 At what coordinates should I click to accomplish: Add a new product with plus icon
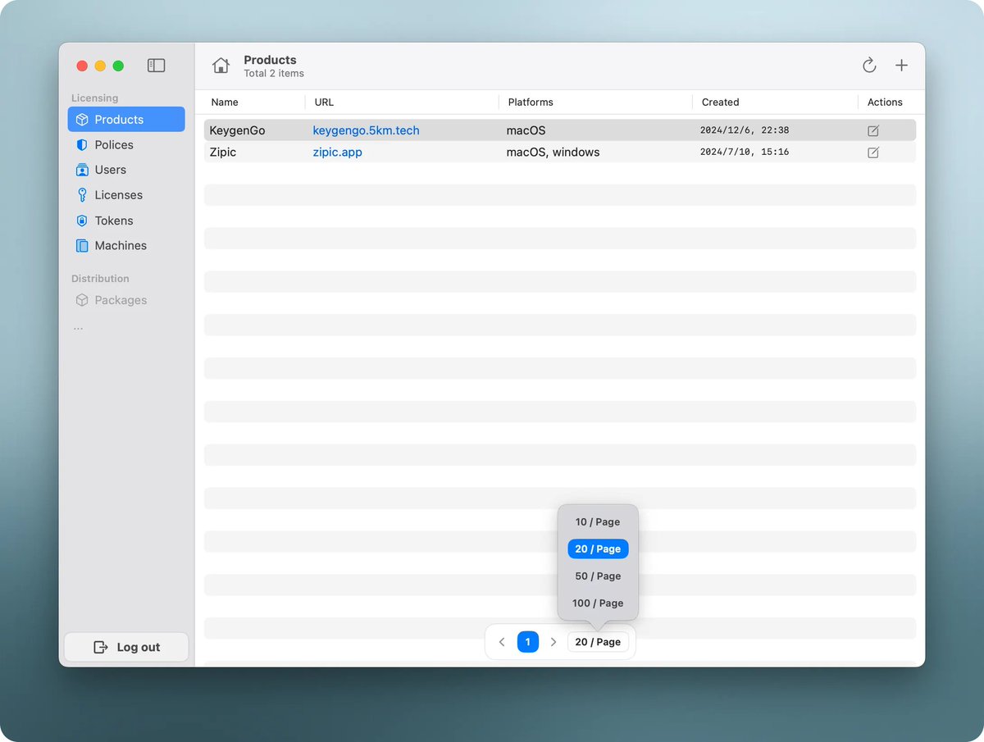click(901, 66)
